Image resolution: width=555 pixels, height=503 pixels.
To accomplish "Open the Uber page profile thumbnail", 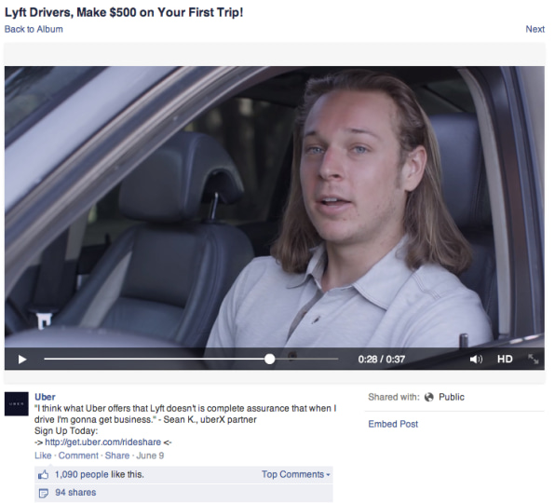I will [16, 404].
